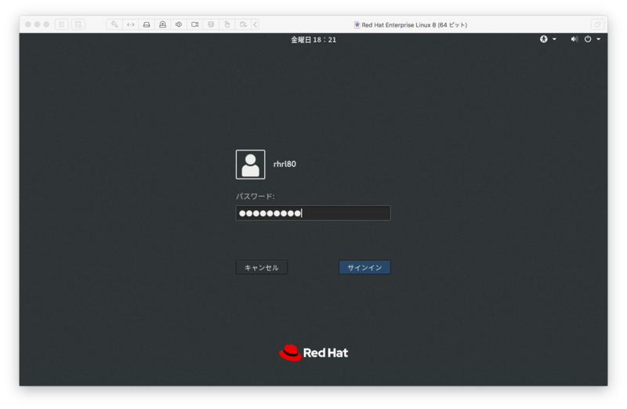Click the macOS zoom window button
Screen dimensions: 627x409
coord(46,24)
